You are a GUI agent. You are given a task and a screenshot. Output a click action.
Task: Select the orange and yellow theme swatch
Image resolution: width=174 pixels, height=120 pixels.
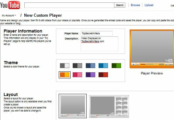[x=64, y=75]
